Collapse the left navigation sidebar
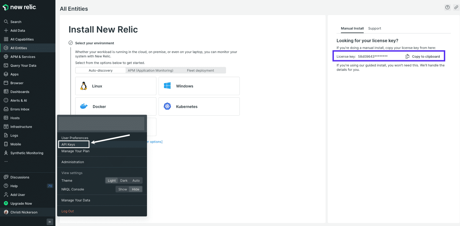 coord(50,222)
